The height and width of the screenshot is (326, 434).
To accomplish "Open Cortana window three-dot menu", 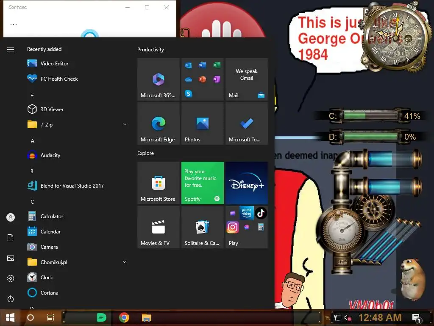I will click(14, 24).
